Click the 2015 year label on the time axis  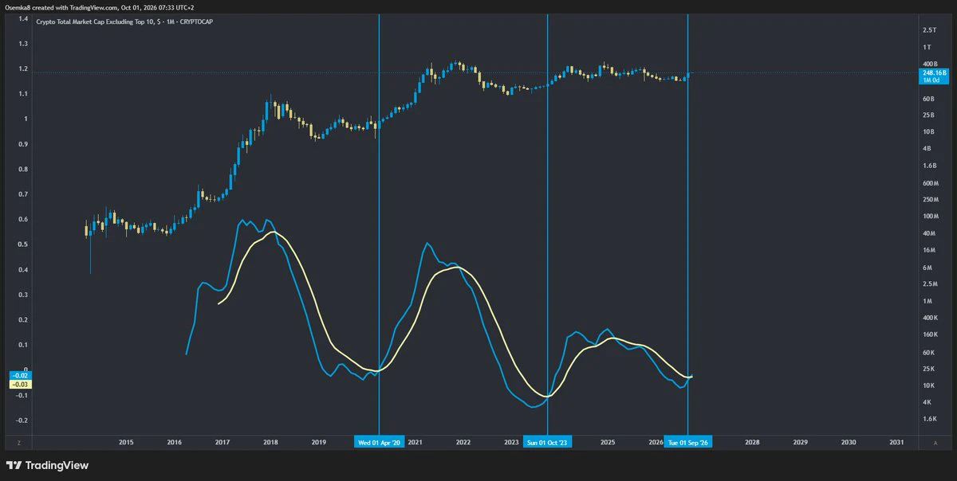[126, 443]
